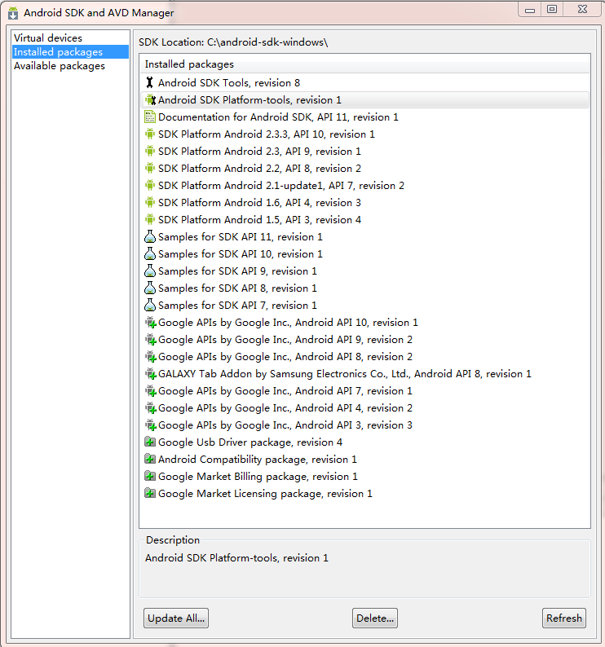Select Google APIs Android API 8, revision 2 text
The image size is (605, 647).
pyautogui.click(x=285, y=357)
